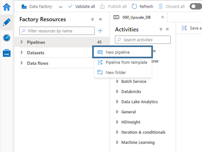Expand the Batch Service category
This screenshot has width=202, height=152.
(x=117, y=81)
